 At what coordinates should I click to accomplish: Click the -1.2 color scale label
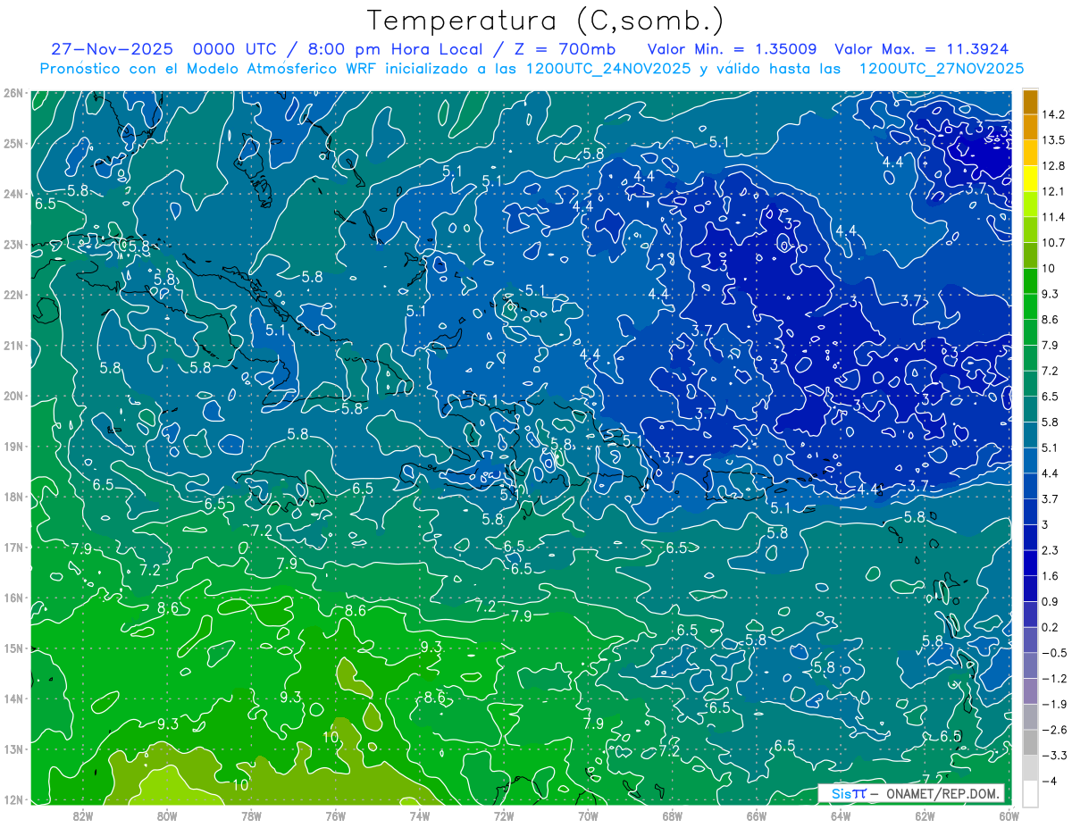(x=1053, y=679)
